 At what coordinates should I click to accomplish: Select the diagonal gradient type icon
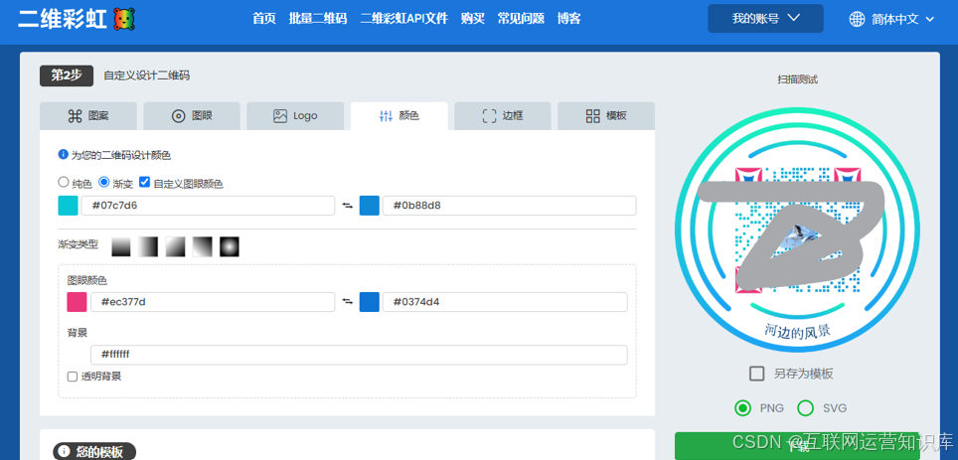pos(175,246)
